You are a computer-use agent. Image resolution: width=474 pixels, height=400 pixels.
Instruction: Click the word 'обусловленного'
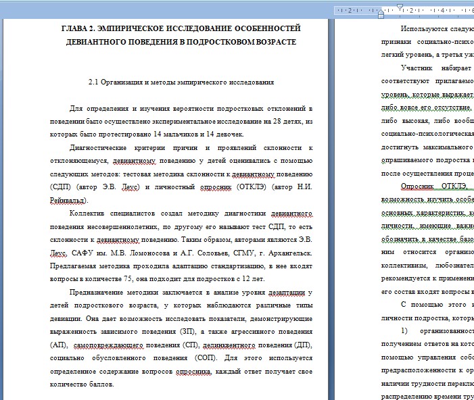pos(119,358)
